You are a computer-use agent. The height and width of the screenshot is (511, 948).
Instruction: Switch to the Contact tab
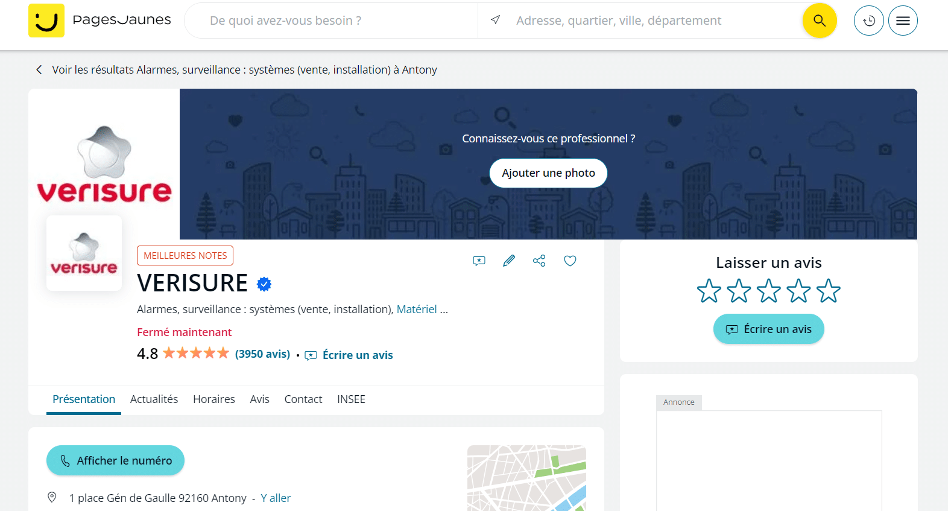[x=303, y=399]
